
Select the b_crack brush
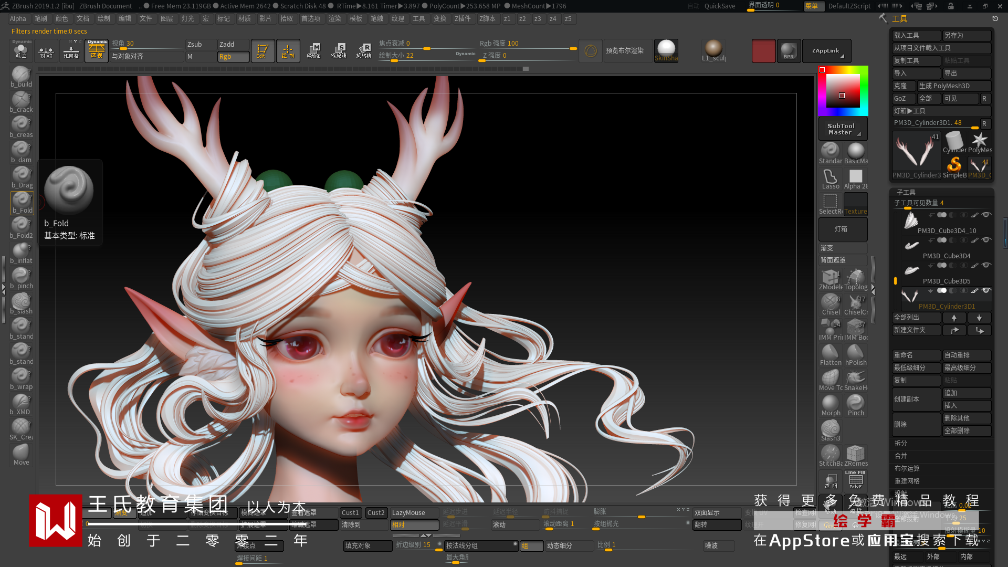tap(21, 102)
